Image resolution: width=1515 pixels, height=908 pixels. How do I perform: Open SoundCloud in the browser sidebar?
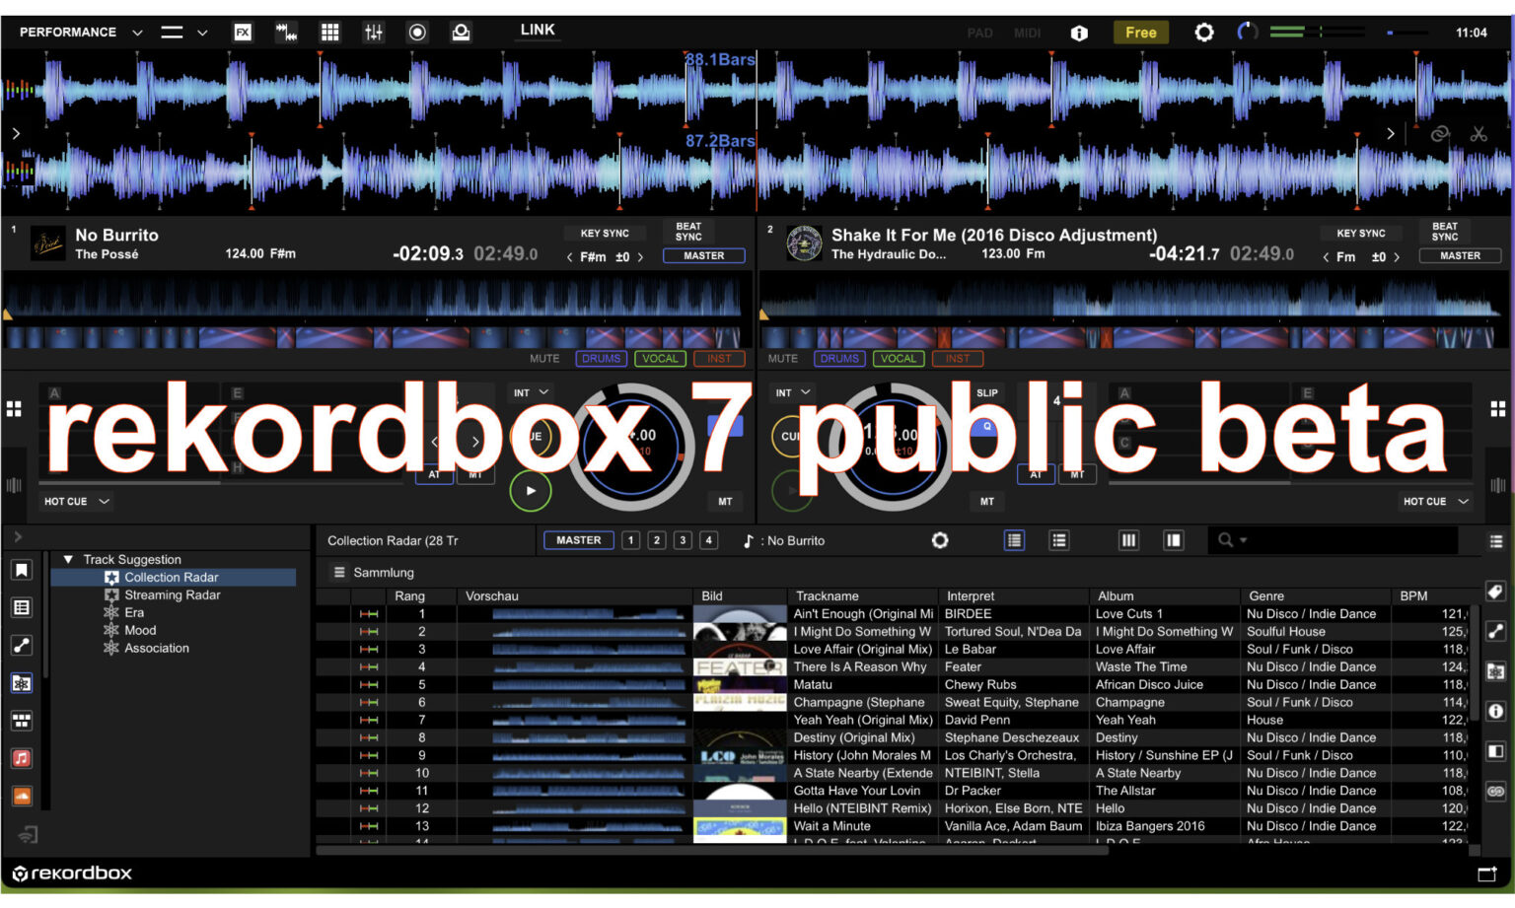click(x=22, y=796)
